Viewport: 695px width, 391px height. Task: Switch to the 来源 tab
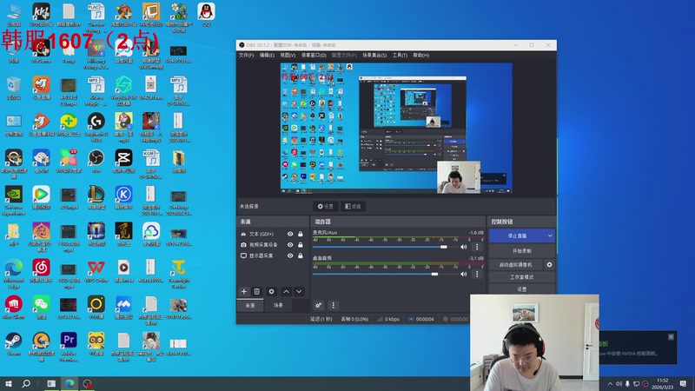point(250,306)
